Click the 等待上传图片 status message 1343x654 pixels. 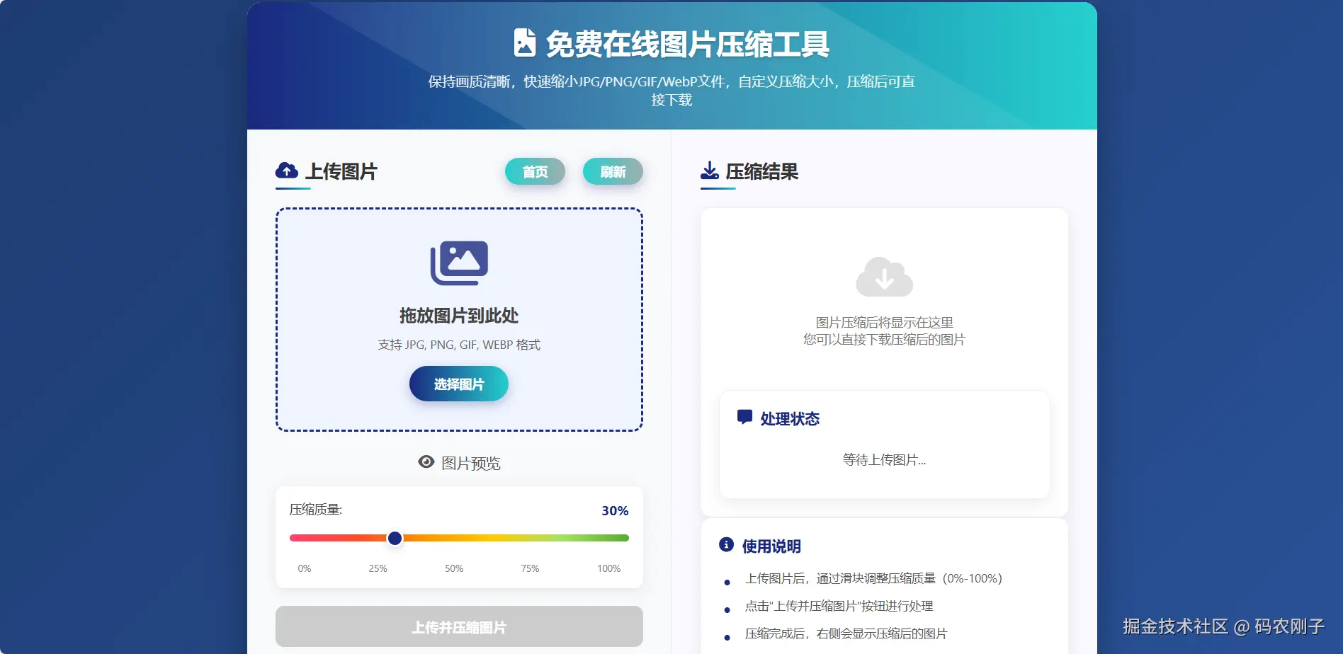883,459
